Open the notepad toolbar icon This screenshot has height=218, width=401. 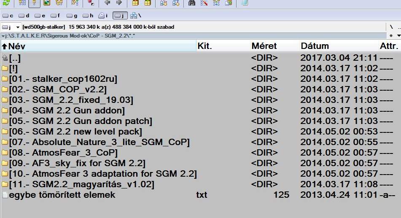245,3
